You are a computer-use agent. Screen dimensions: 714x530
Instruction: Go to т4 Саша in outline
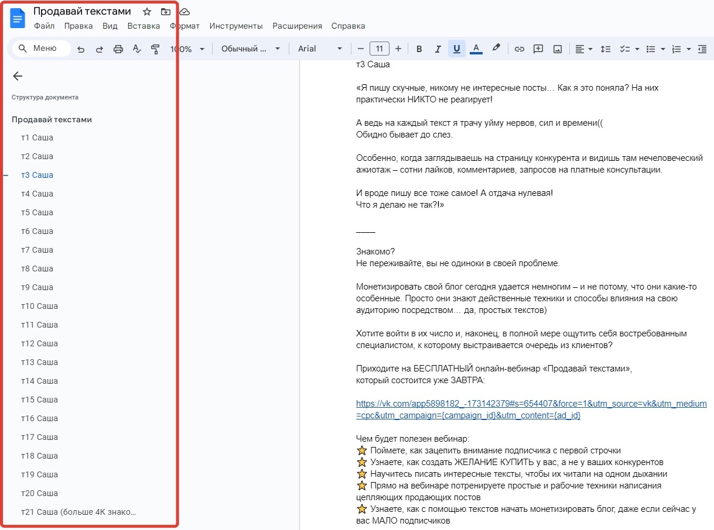[x=37, y=194]
